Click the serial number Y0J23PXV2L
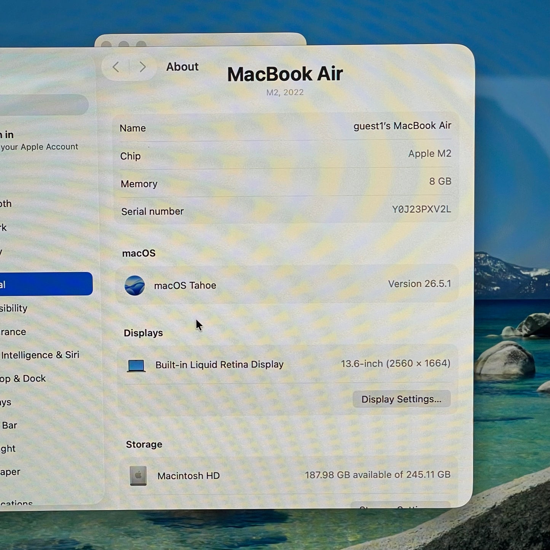 (x=421, y=209)
